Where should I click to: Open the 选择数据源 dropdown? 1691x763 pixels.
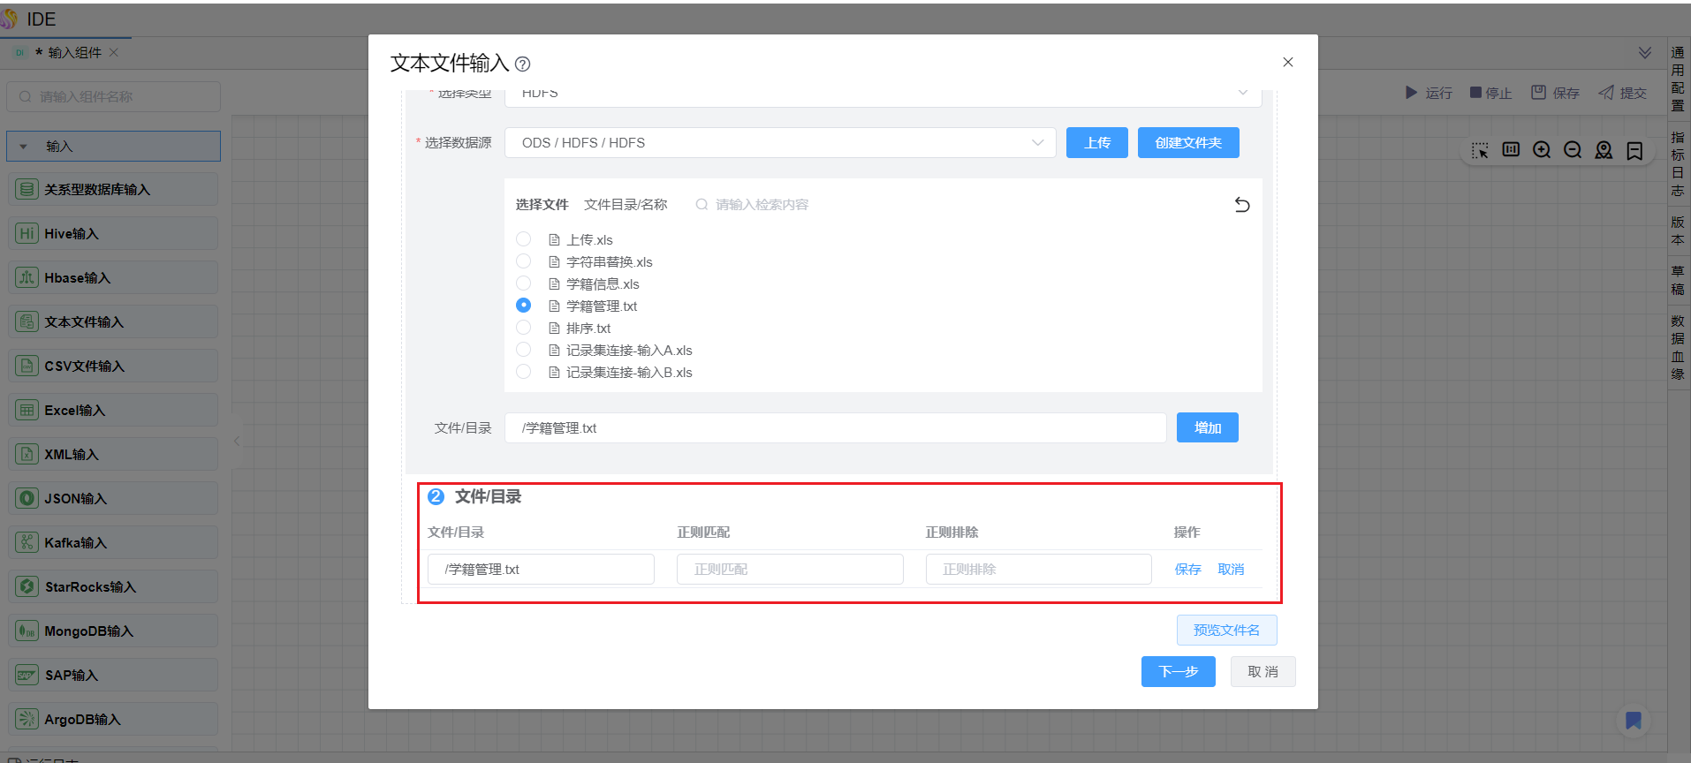click(x=780, y=143)
